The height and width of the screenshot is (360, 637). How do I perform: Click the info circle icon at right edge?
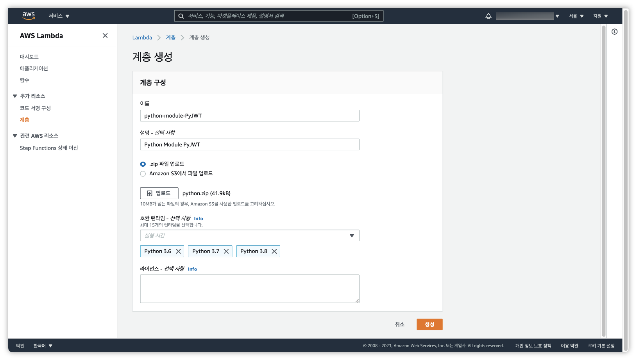tap(615, 32)
